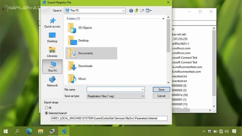Click the selected branch registry path field
The width and height of the screenshot is (242, 136).
coord(109,118)
